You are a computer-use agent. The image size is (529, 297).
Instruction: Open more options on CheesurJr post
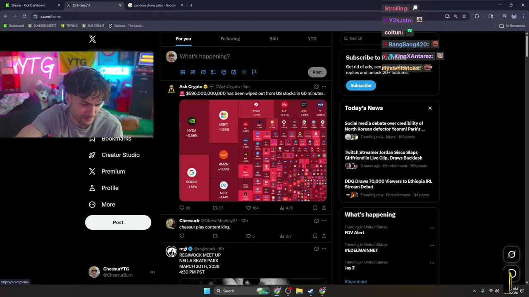[x=324, y=221]
